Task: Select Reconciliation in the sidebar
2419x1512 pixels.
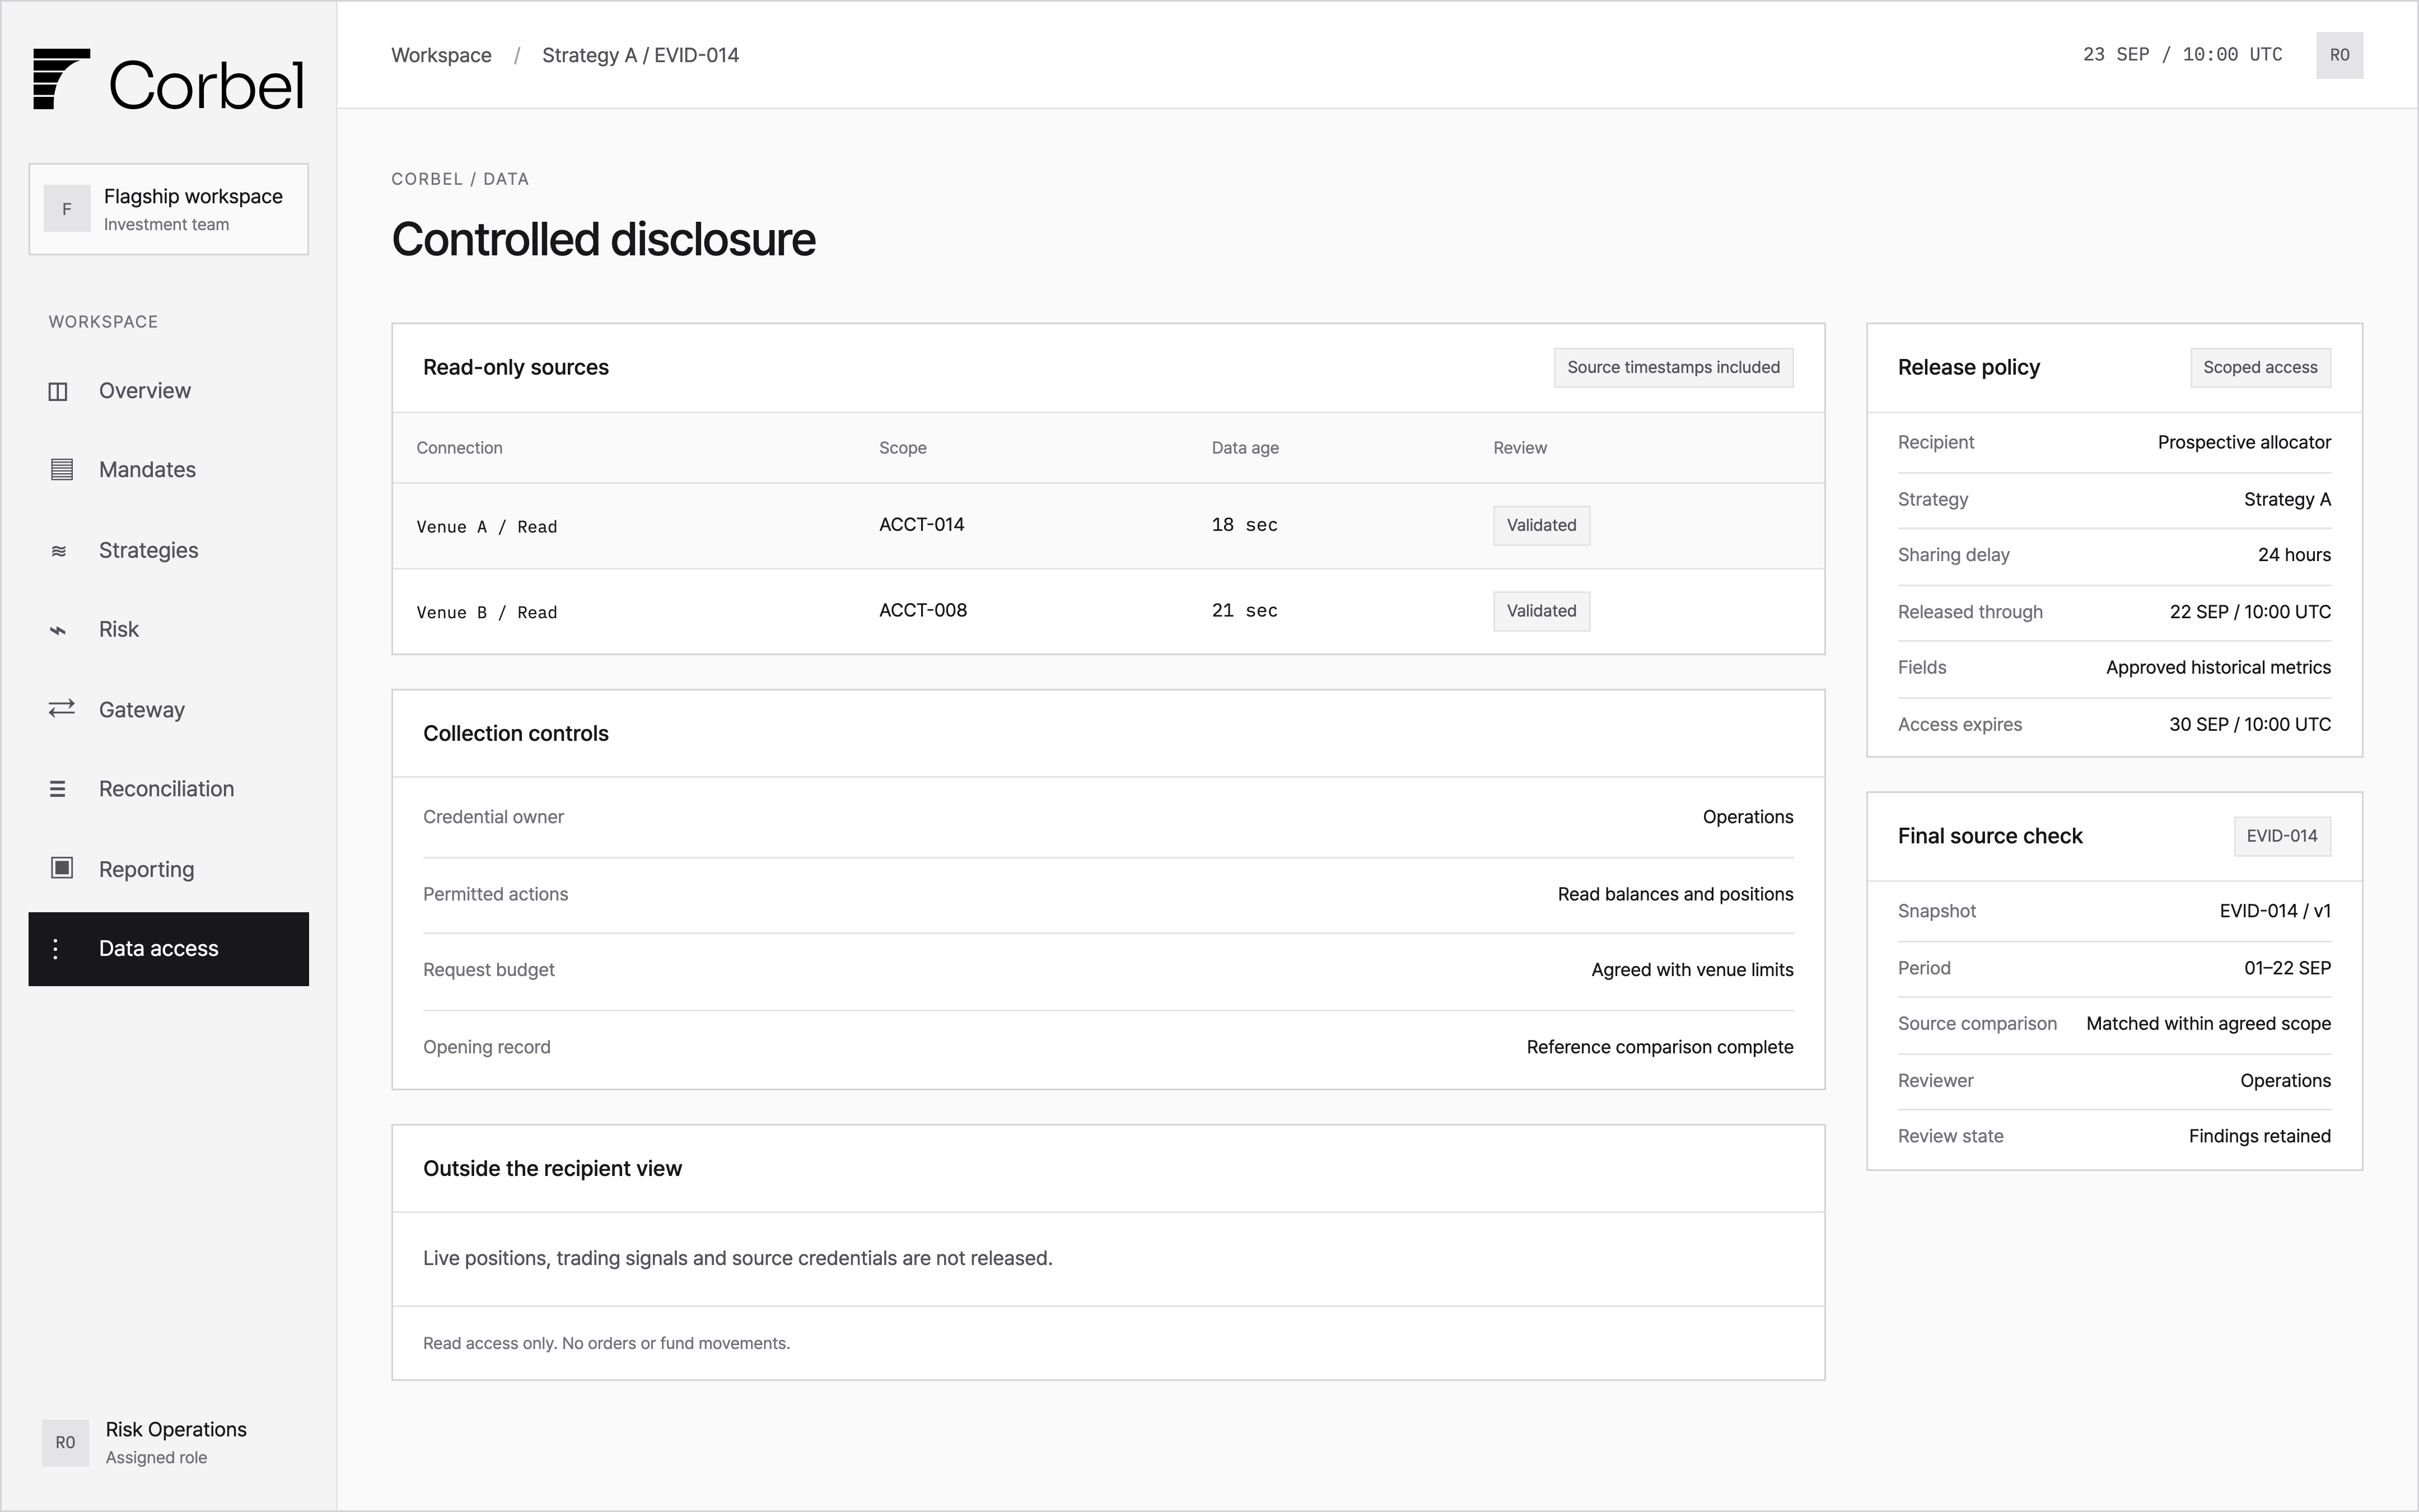Action: [168, 789]
